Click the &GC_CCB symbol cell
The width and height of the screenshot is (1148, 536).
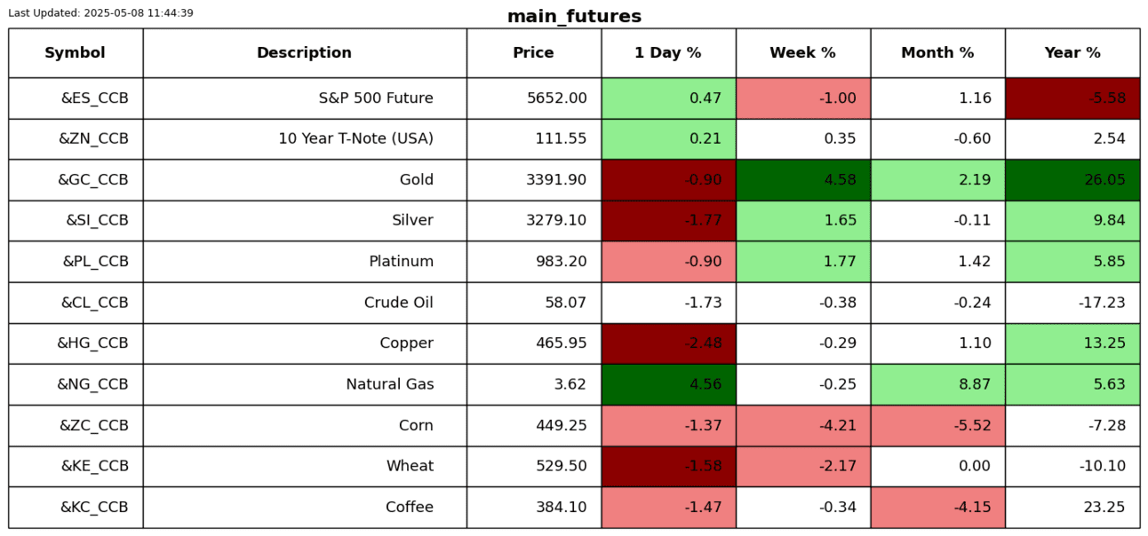tap(93, 180)
